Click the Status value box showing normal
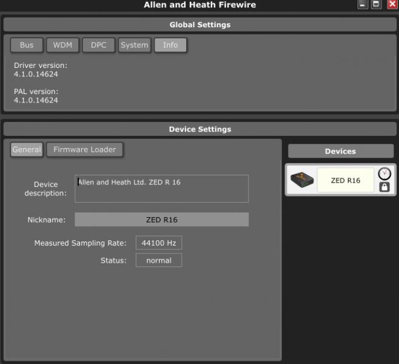This screenshot has width=399, height=364. (159, 260)
